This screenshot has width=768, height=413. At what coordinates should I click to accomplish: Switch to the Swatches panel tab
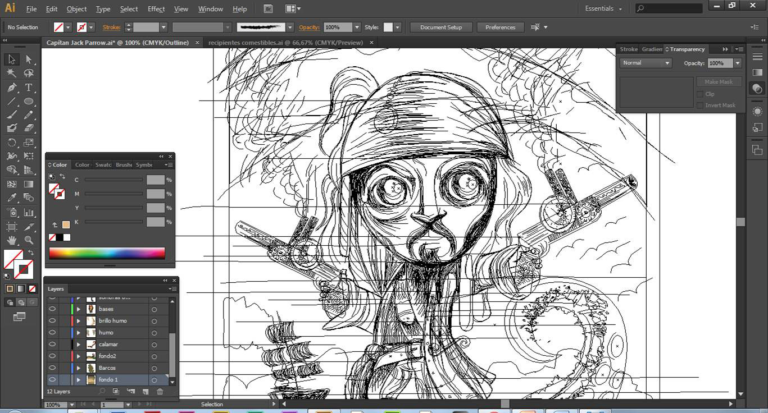pos(103,165)
